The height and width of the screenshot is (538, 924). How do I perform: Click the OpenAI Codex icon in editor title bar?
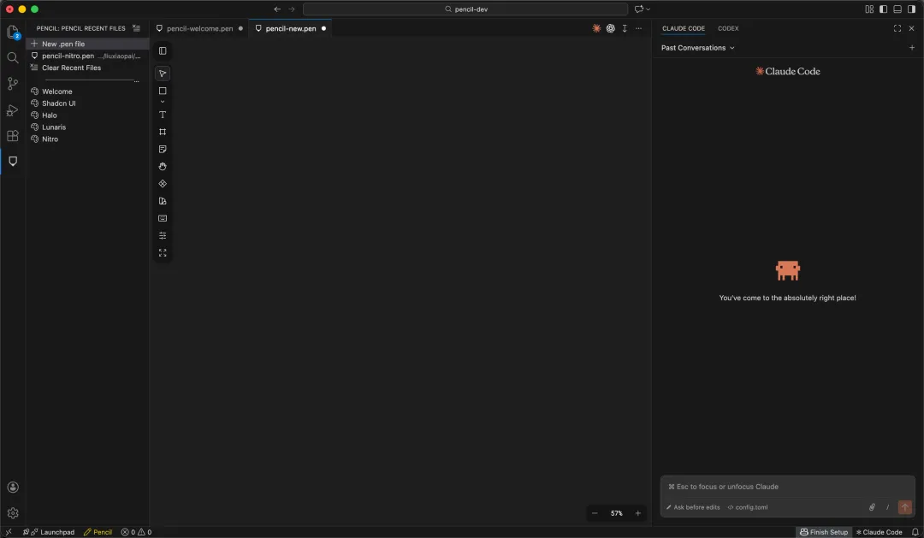(611, 28)
